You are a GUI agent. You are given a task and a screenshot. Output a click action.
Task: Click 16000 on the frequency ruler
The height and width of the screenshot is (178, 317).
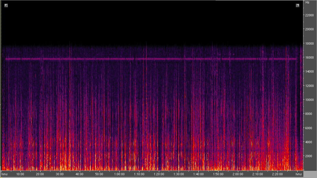pyautogui.click(x=310, y=57)
